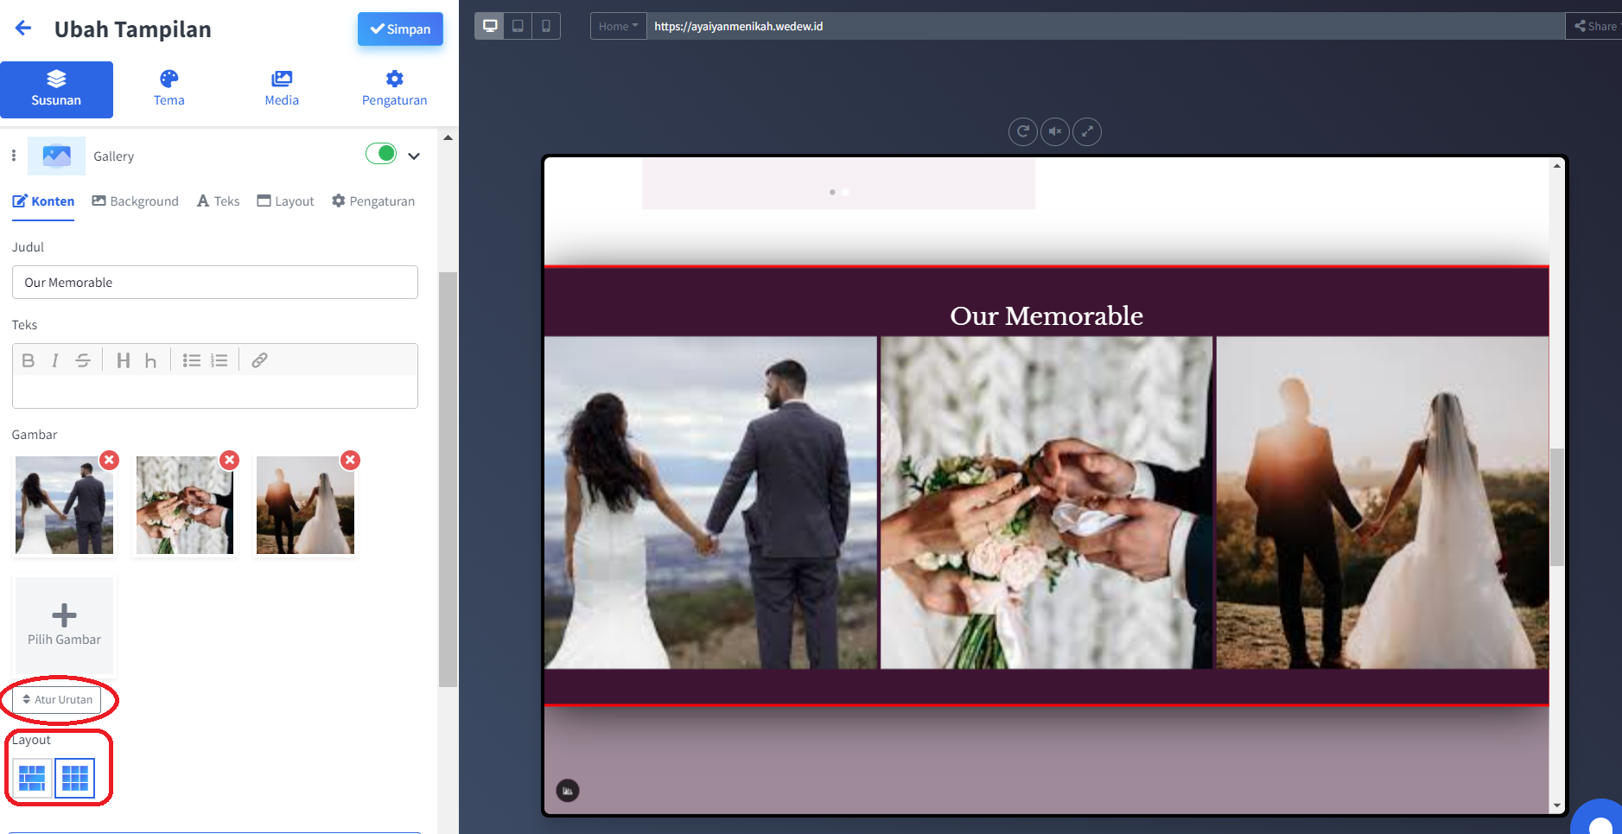Click the preview scroll down arrow

coord(1557,805)
